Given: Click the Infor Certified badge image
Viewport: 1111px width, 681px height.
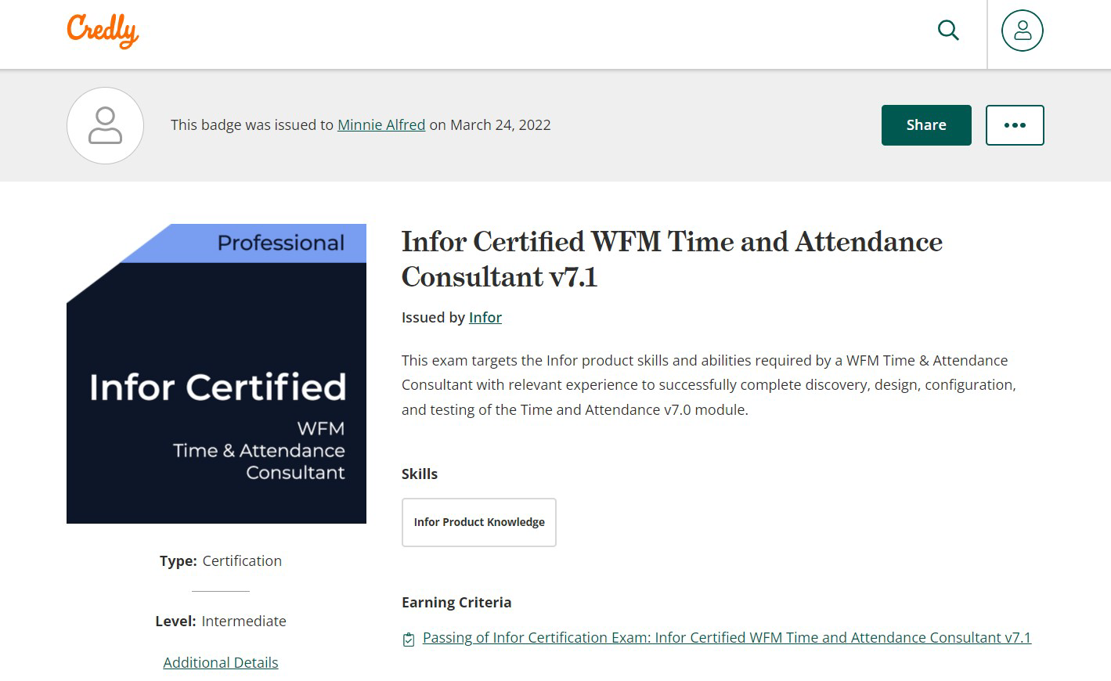Looking at the screenshot, I should click(x=216, y=391).
